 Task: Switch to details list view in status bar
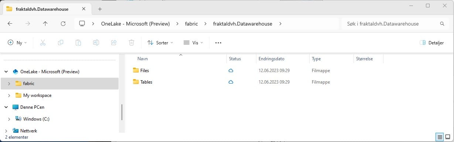pos(440,137)
